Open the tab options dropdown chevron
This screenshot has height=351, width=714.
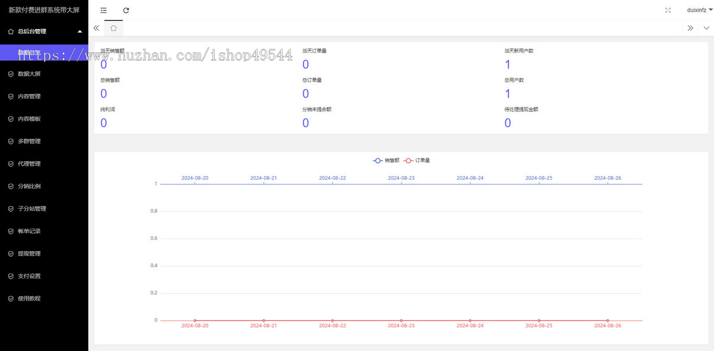pyautogui.click(x=706, y=28)
